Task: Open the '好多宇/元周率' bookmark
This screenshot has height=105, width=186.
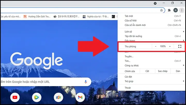Action: point(66,17)
